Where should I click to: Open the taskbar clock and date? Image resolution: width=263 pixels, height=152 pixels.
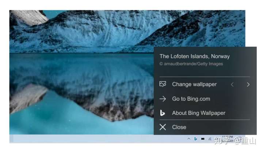coord(228,139)
